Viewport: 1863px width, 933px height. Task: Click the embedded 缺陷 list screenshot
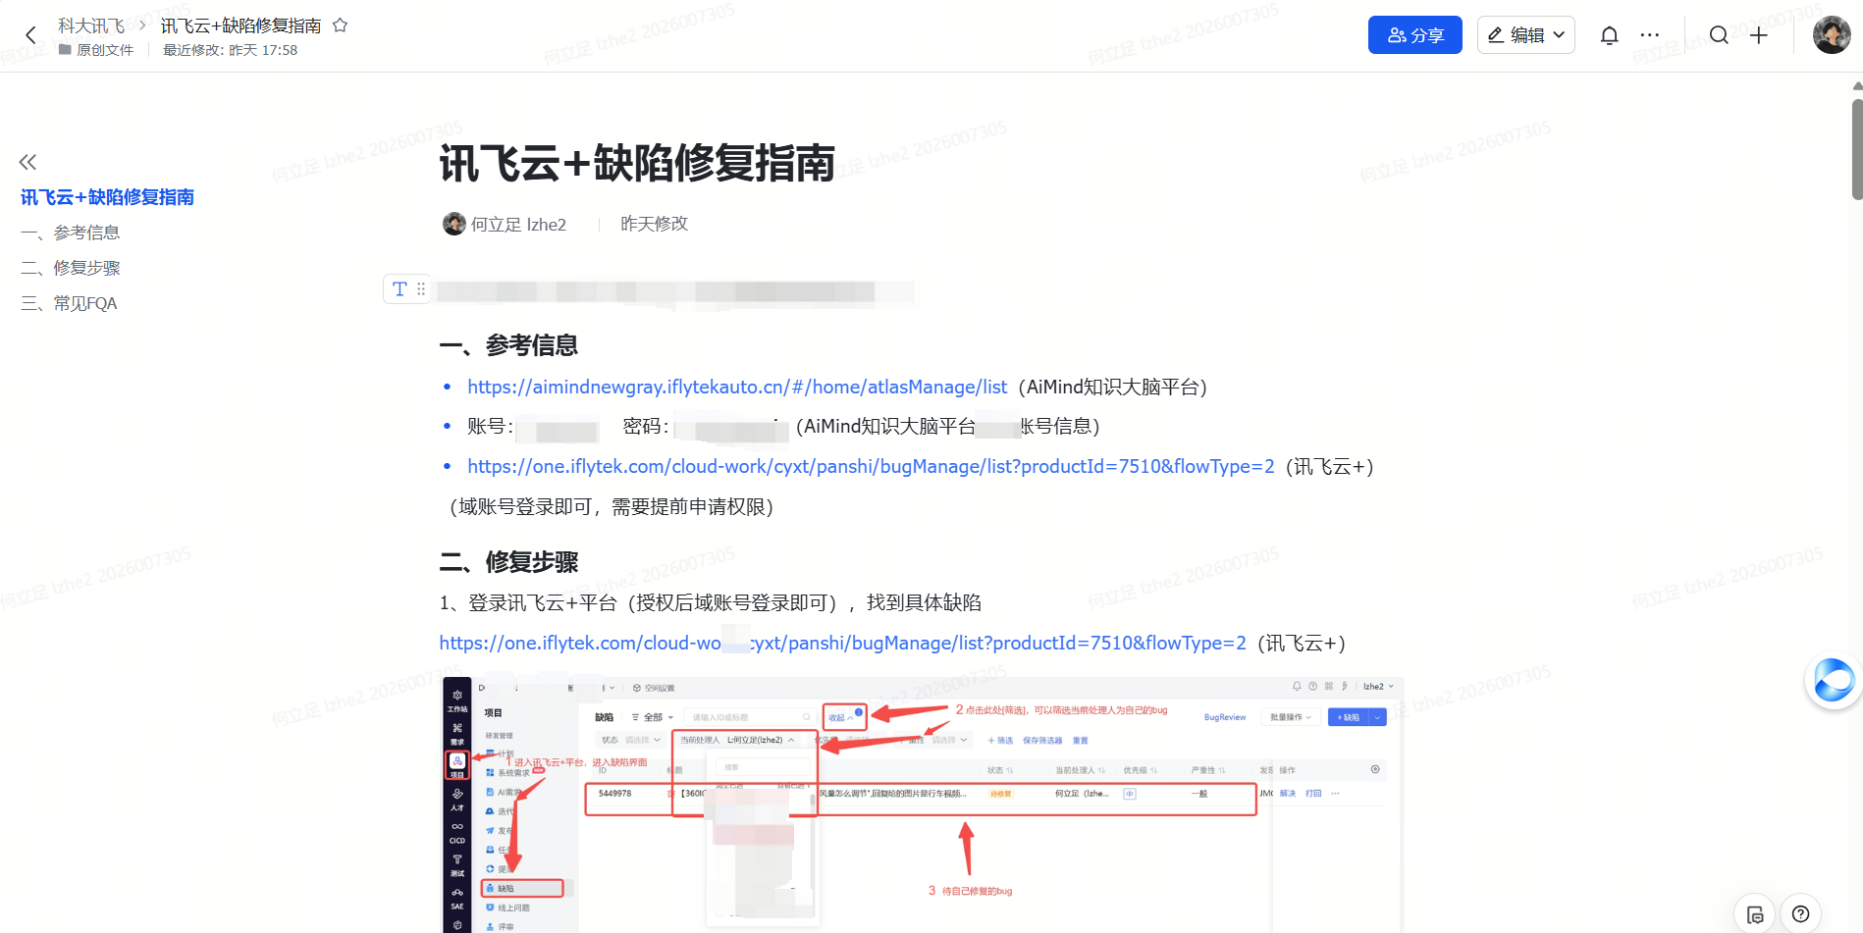923,804
